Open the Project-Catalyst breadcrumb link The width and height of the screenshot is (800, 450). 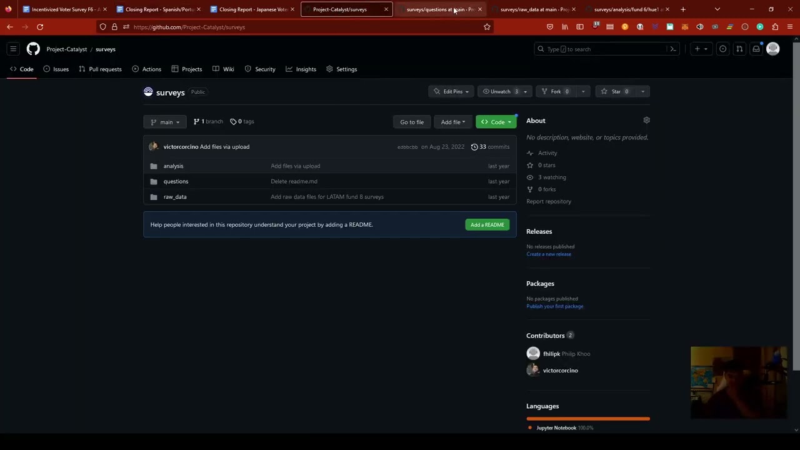click(x=67, y=49)
